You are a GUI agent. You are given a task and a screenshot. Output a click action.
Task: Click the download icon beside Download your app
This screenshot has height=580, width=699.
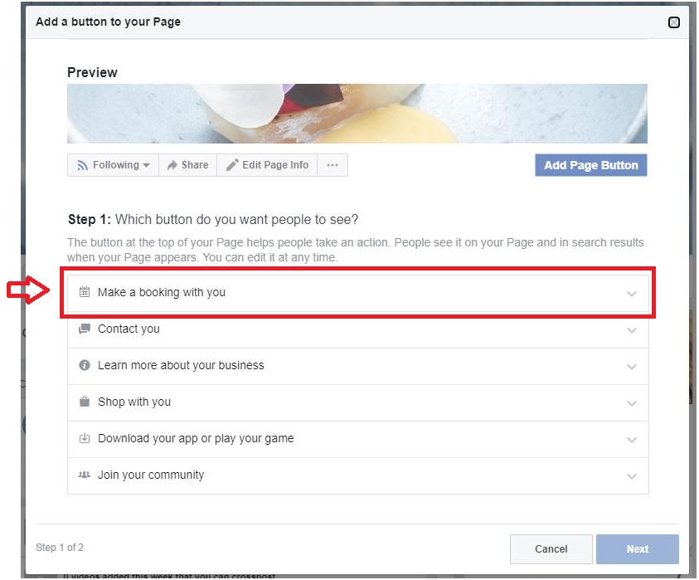click(85, 438)
